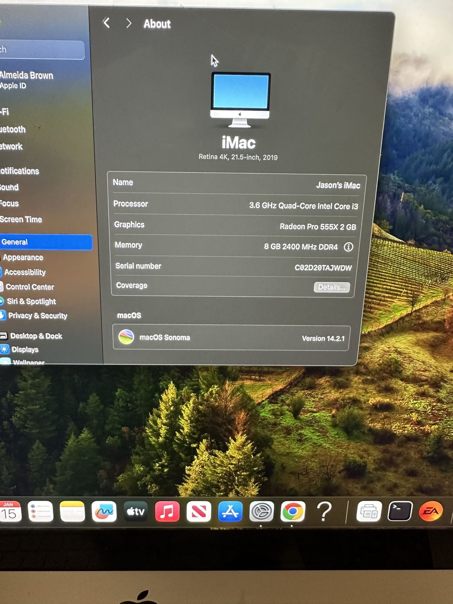Open Bluetooth settings in sidebar
The image size is (453, 604).
13,129
